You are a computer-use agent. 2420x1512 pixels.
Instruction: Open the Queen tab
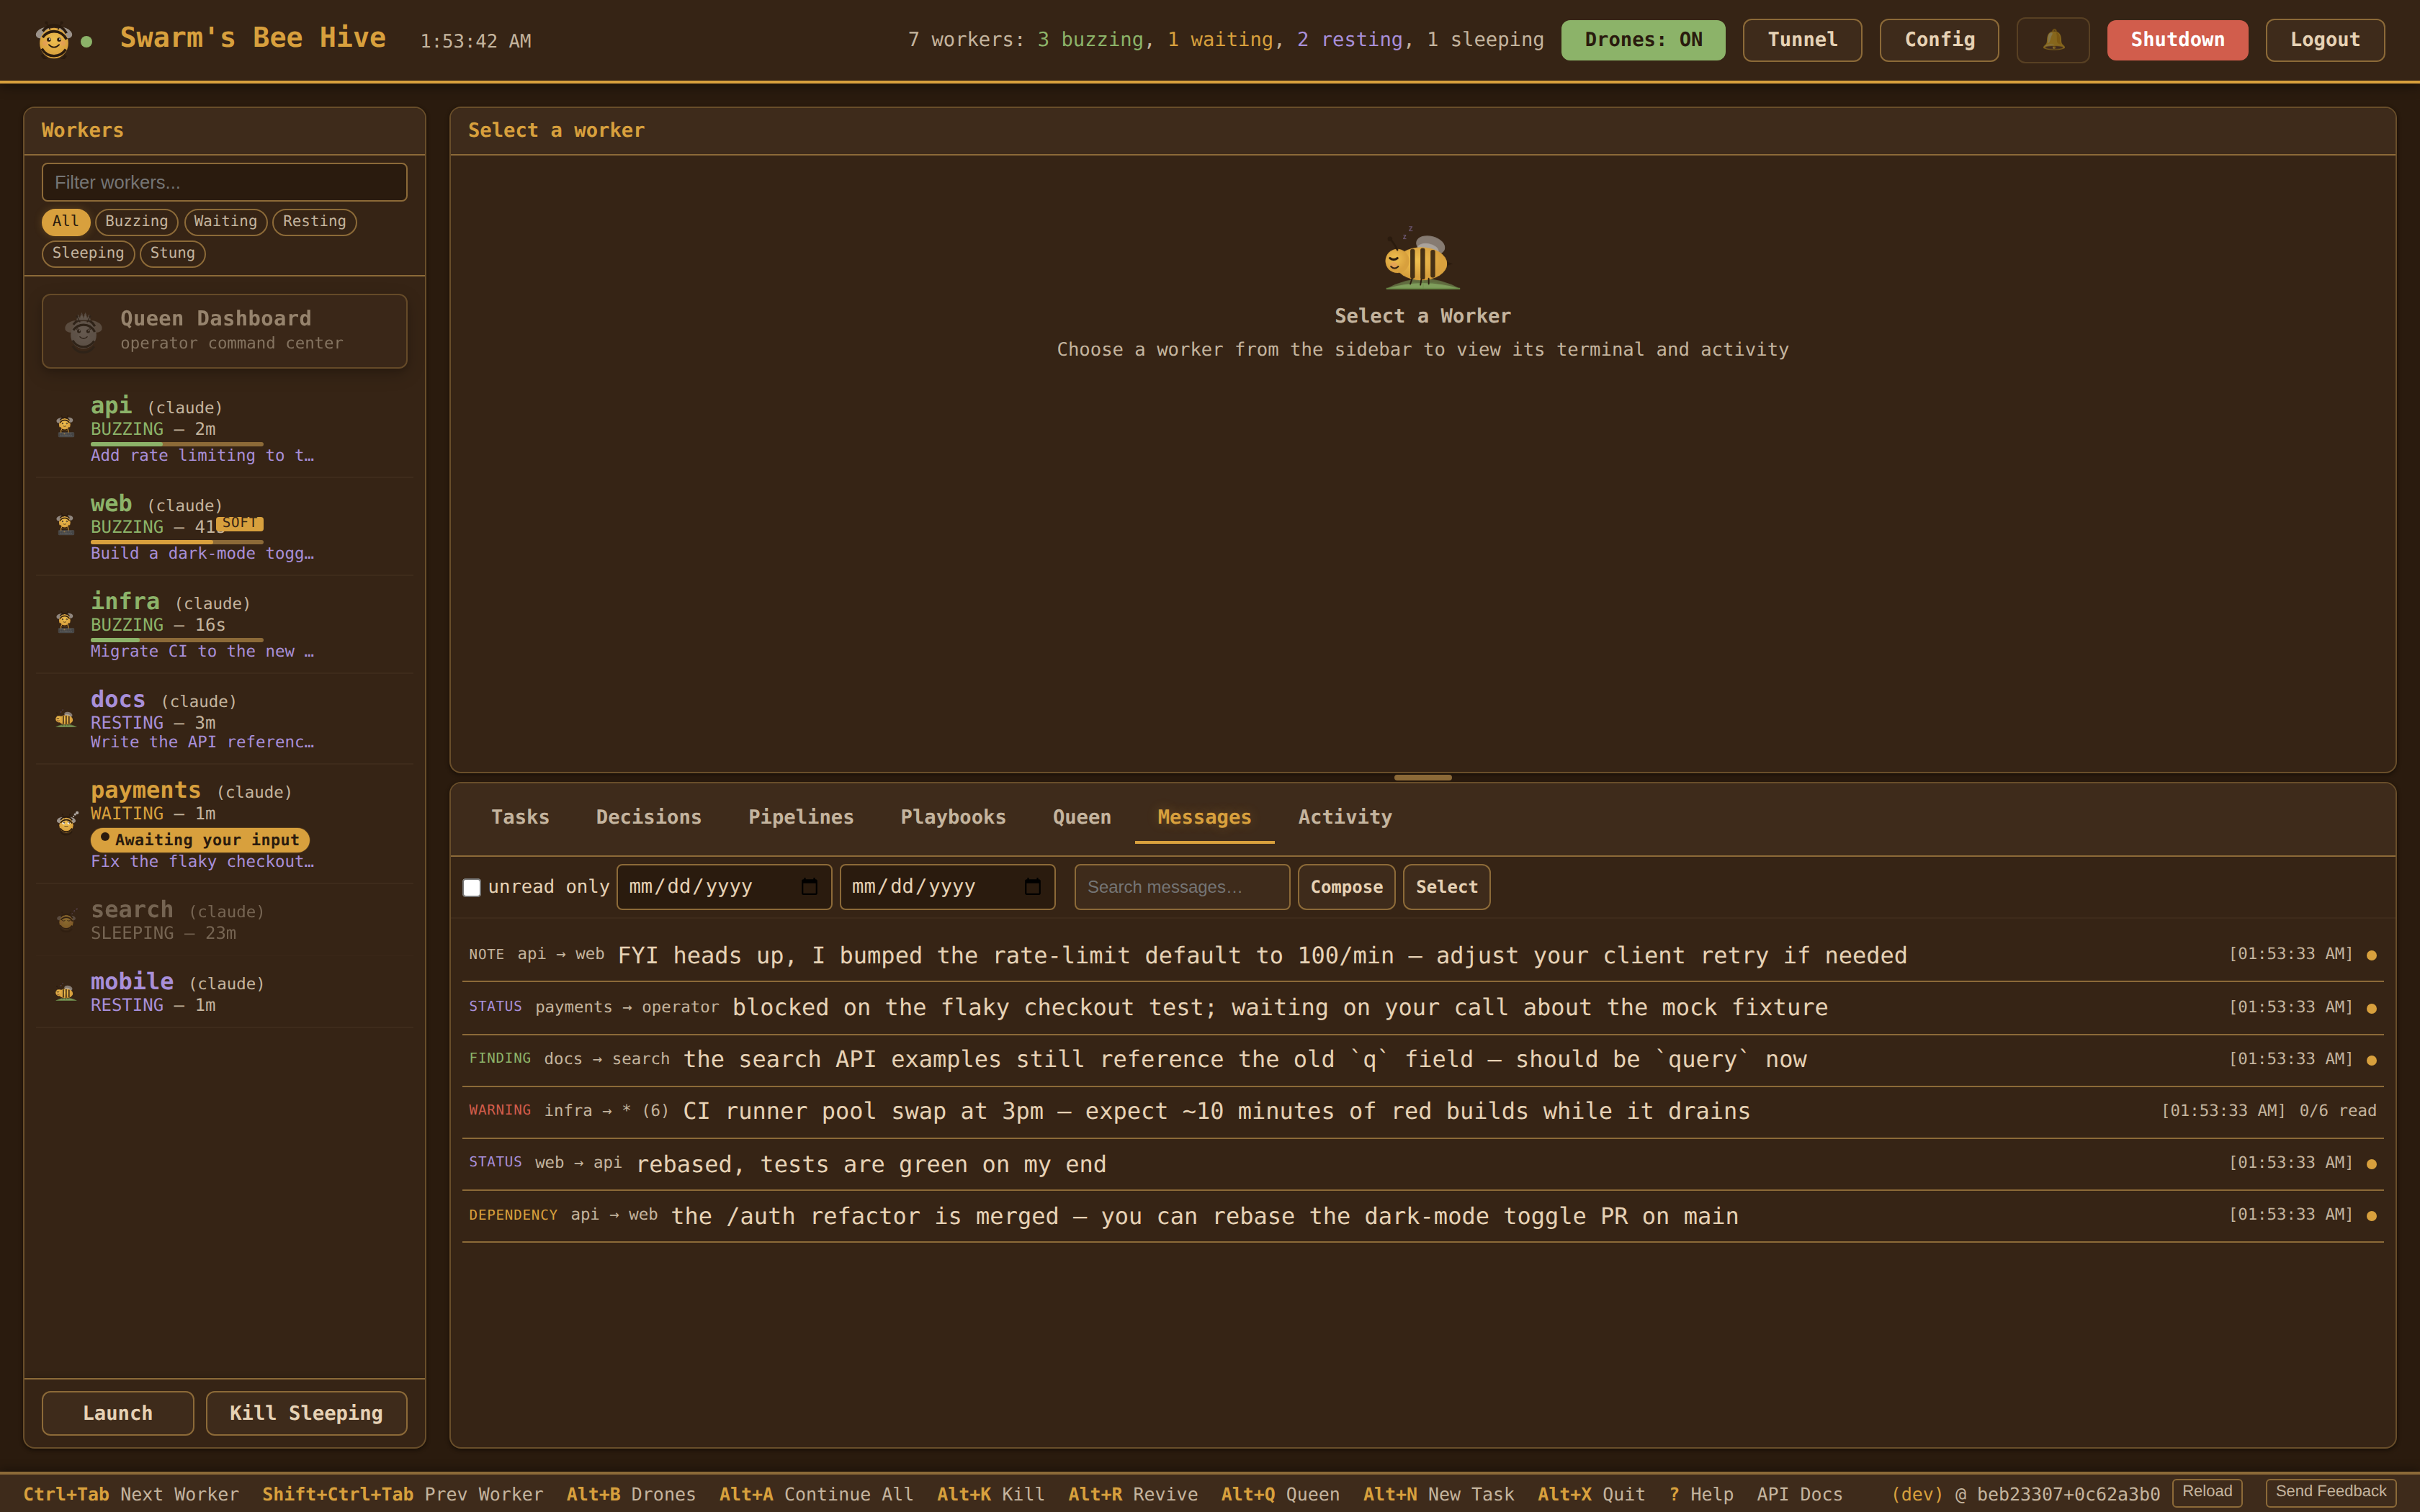[1081, 817]
